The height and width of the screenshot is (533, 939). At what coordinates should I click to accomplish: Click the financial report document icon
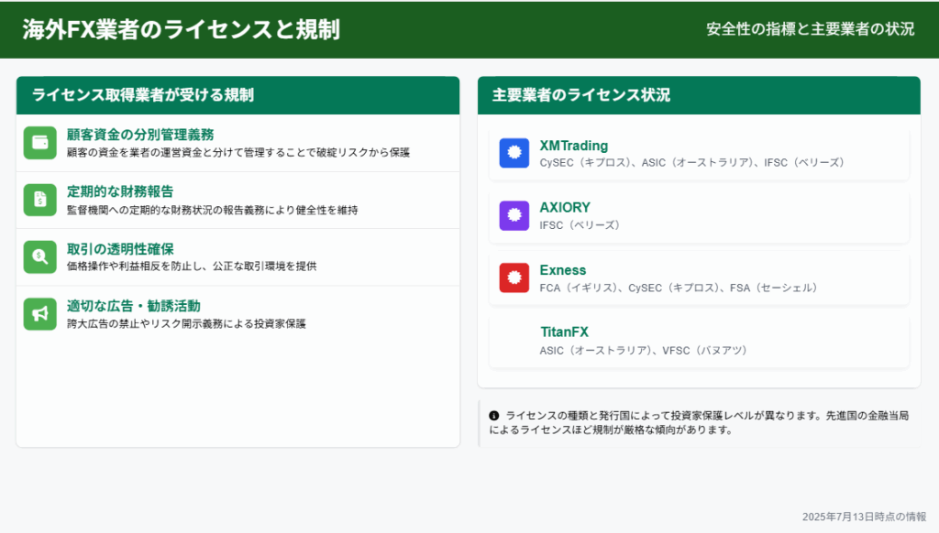[40, 200]
